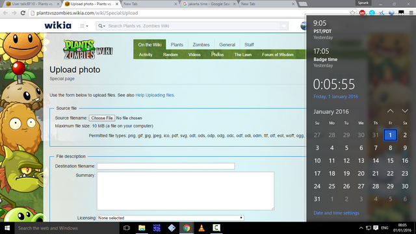Open the Camtasia app in the taskbar

click(216, 228)
